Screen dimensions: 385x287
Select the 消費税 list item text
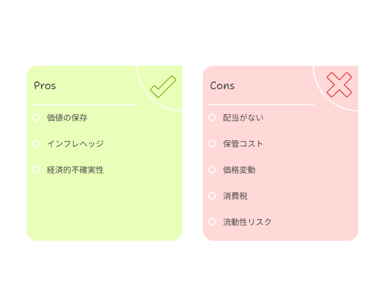click(235, 196)
